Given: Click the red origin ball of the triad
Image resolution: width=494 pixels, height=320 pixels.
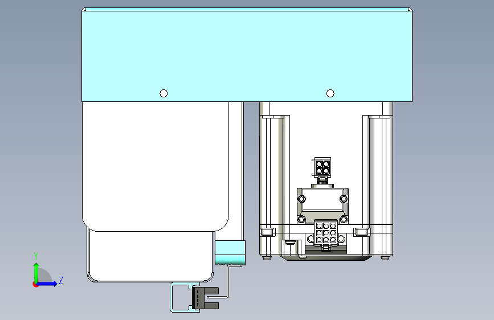Looking at the screenshot, I should [x=35, y=284].
